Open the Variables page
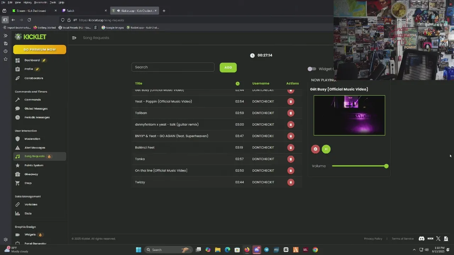The height and width of the screenshot is (255, 454). (x=40, y=205)
